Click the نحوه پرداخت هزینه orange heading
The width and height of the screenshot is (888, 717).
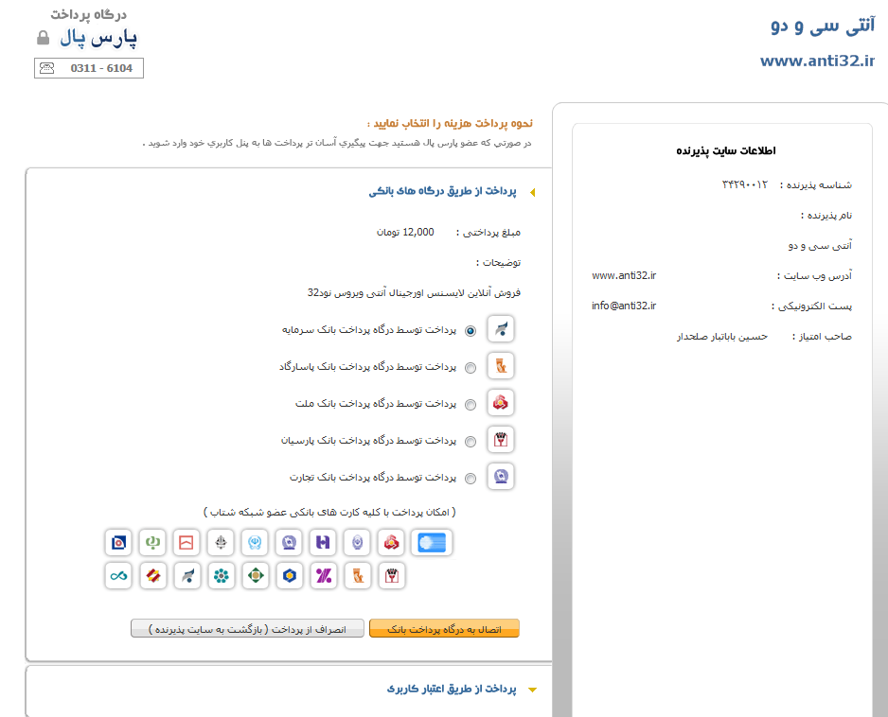click(451, 123)
